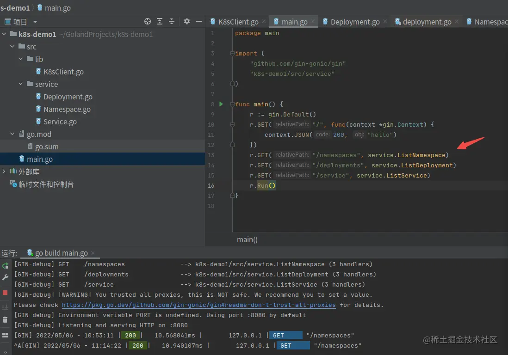Close the go build main.go run tab
Image resolution: width=508 pixels, height=355 pixels.
93,253
